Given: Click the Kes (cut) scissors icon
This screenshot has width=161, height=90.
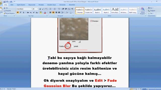Looking at the screenshot, I should (5, 8).
